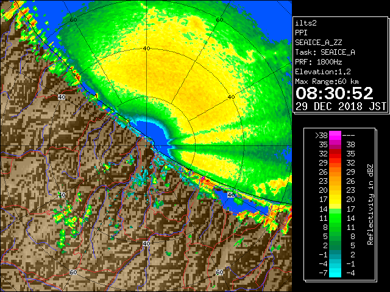Pick the yellow swatch in the 17–20 row

[x=335, y=200]
